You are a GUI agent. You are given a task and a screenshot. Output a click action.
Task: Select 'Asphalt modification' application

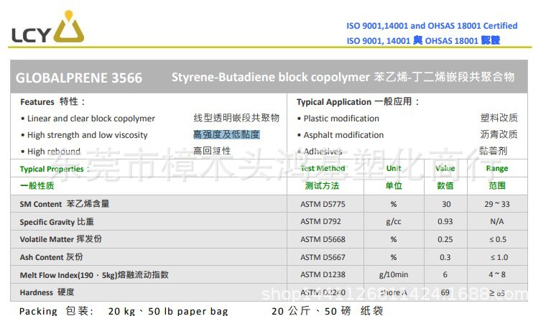pyautogui.click(x=343, y=135)
